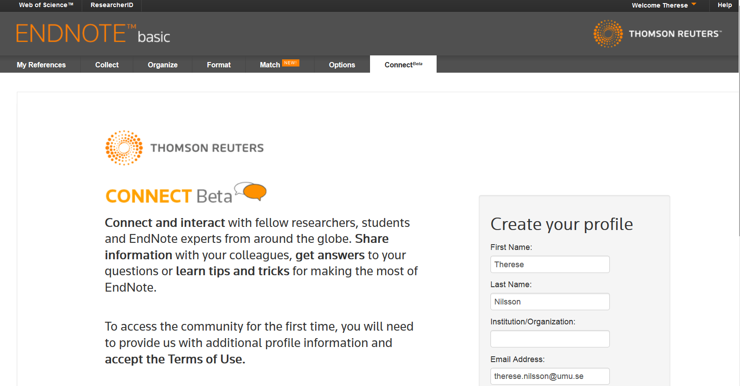Click the Last Name input field
Screen dimensions: 740x386
(550, 302)
